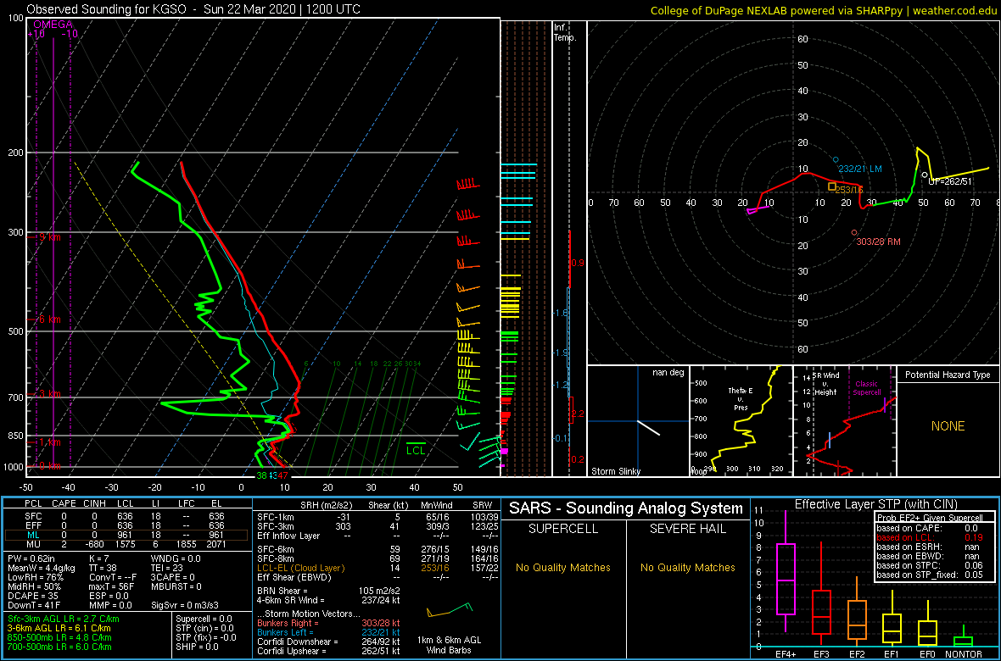Click the 'SUPERCELL' column heading
This screenshot has width=1001, height=661.
[563, 529]
